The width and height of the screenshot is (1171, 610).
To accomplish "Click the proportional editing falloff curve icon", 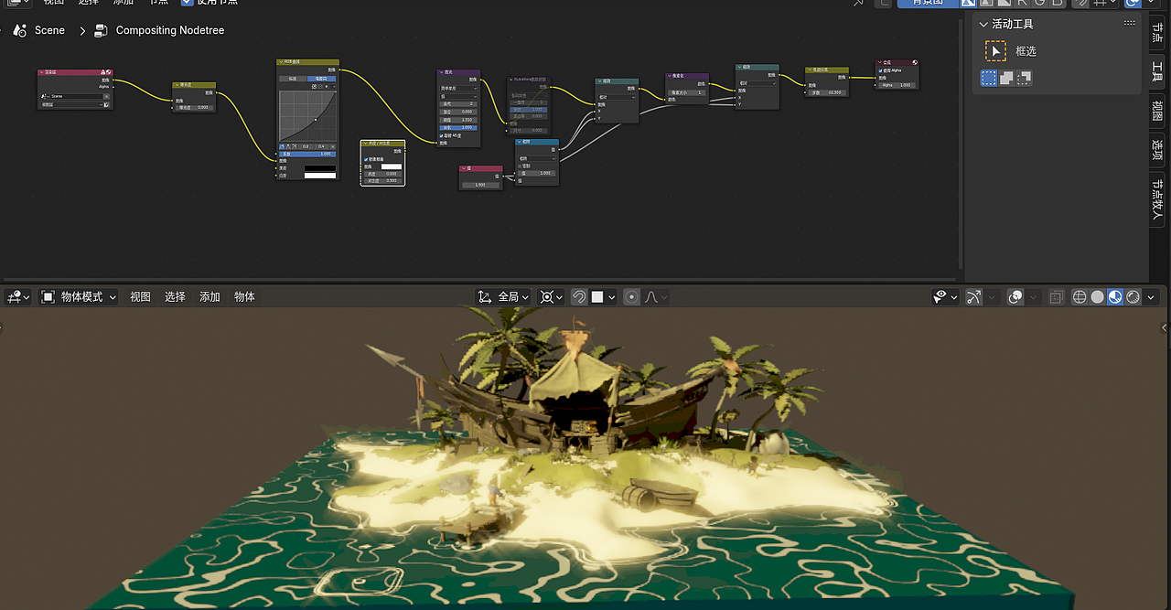I will 651,297.
